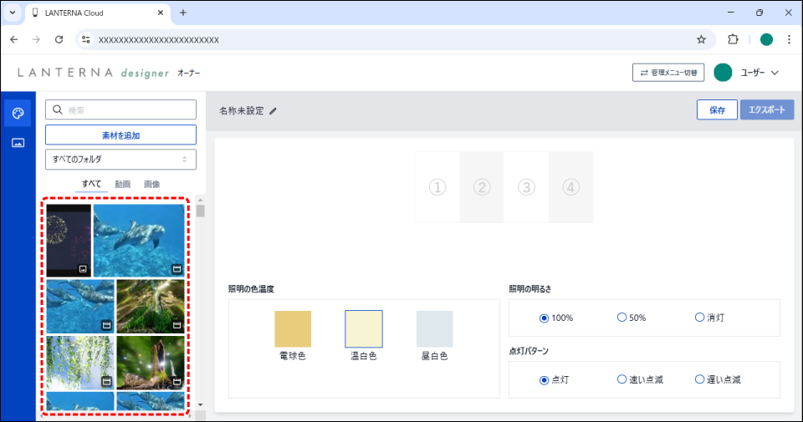Image resolution: width=803 pixels, height=422 pixels.
Task: Open the Chrome three-dot menu
Action: (788, 39)
